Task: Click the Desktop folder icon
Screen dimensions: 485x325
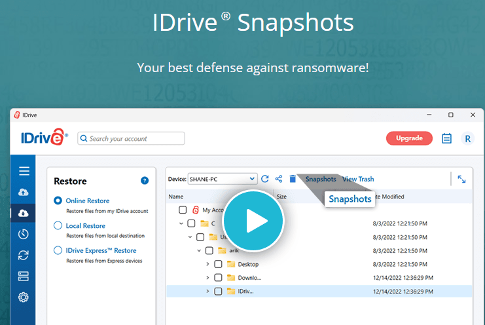Action: [231, 264]
